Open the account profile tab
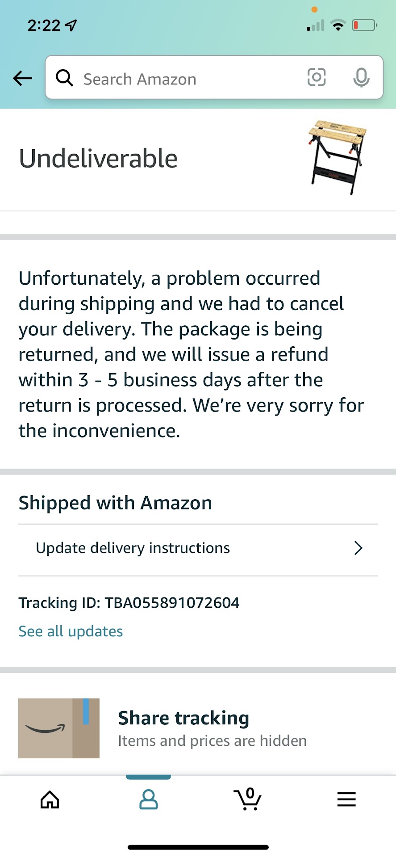 click(148, 799)
